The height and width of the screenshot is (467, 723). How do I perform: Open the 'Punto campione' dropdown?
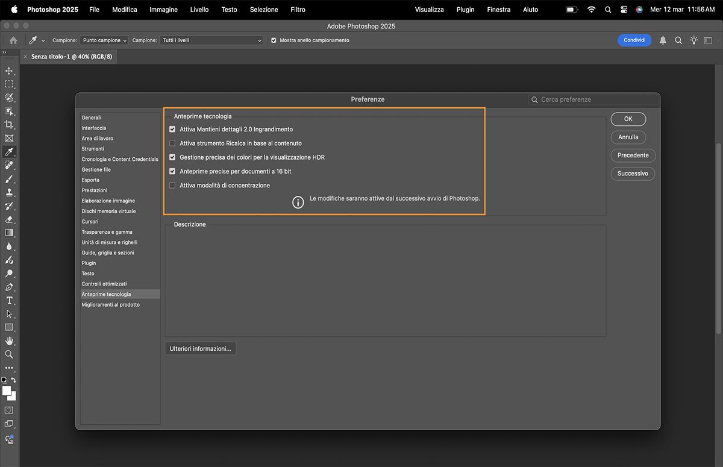[102, 40]
